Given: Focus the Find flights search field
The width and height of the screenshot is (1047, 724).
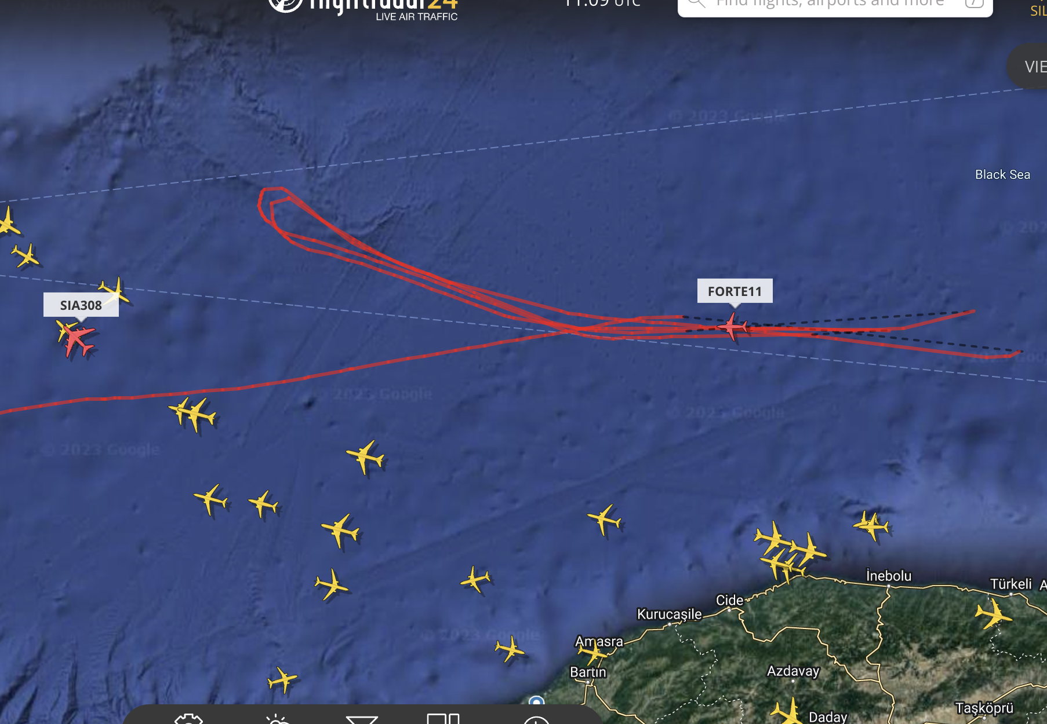Looking at the screenshot, I should click(x=835, y=5).
